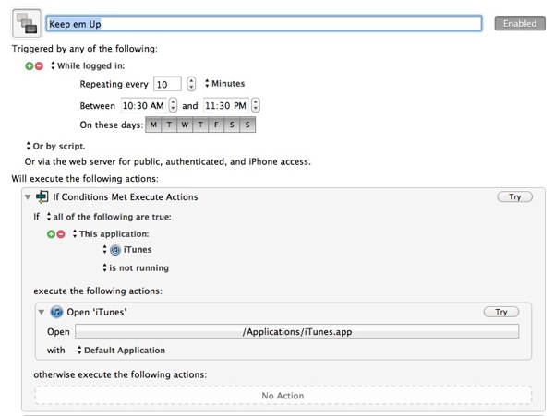
Task: Click 'otherwise execute the following actions:' label
Action: [120, 374]
